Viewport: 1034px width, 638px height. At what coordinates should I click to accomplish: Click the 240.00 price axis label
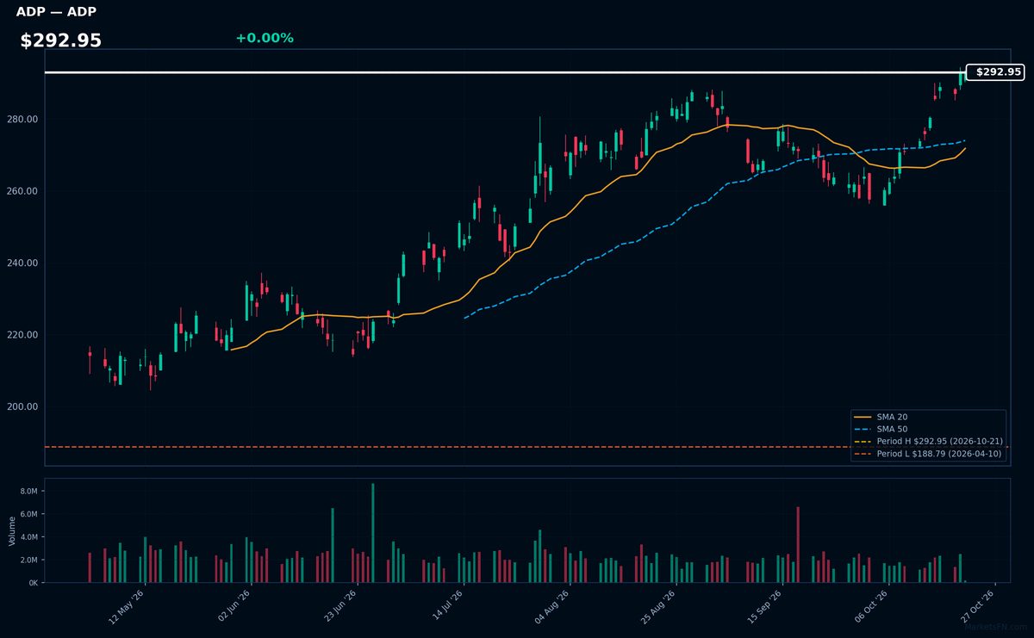coord(22,263)
